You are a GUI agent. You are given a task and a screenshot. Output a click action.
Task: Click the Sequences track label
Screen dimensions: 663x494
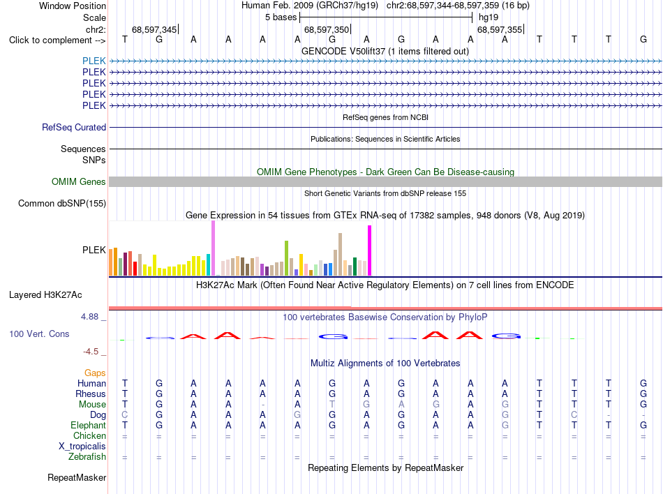pos(83,149)
